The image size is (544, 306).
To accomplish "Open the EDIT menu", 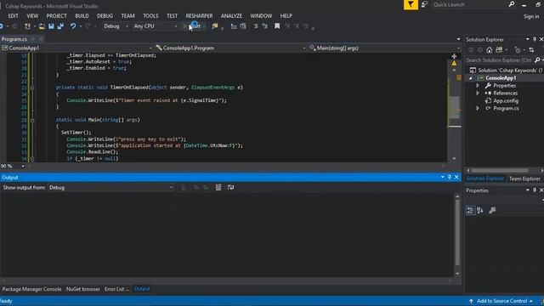I will (14, 16).
